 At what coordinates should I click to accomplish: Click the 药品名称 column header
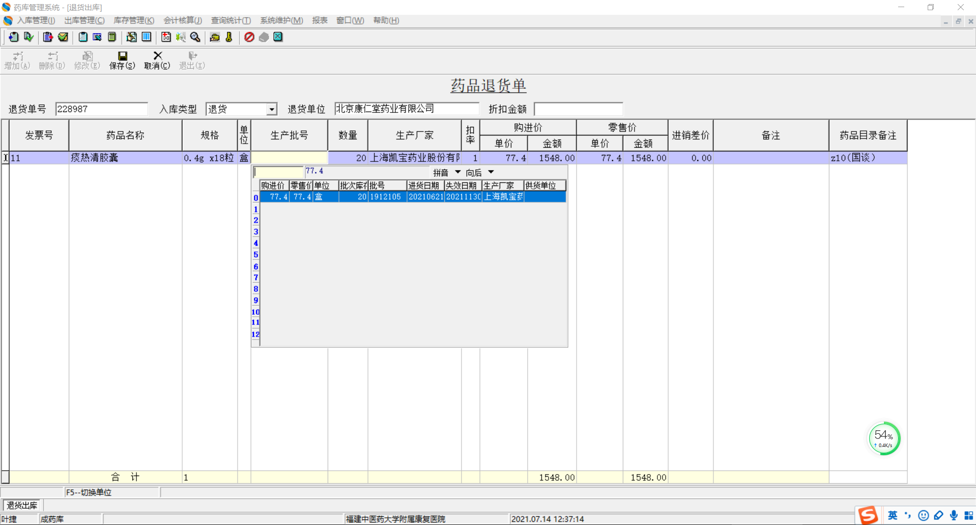pos(126,135)
